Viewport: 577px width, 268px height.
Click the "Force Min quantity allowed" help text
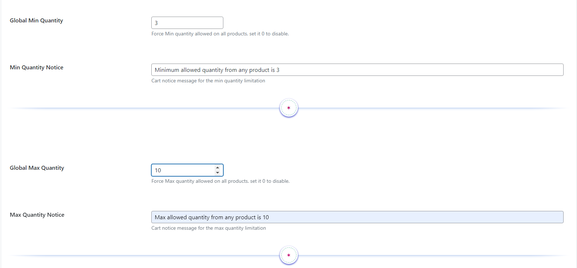[220, 34]
